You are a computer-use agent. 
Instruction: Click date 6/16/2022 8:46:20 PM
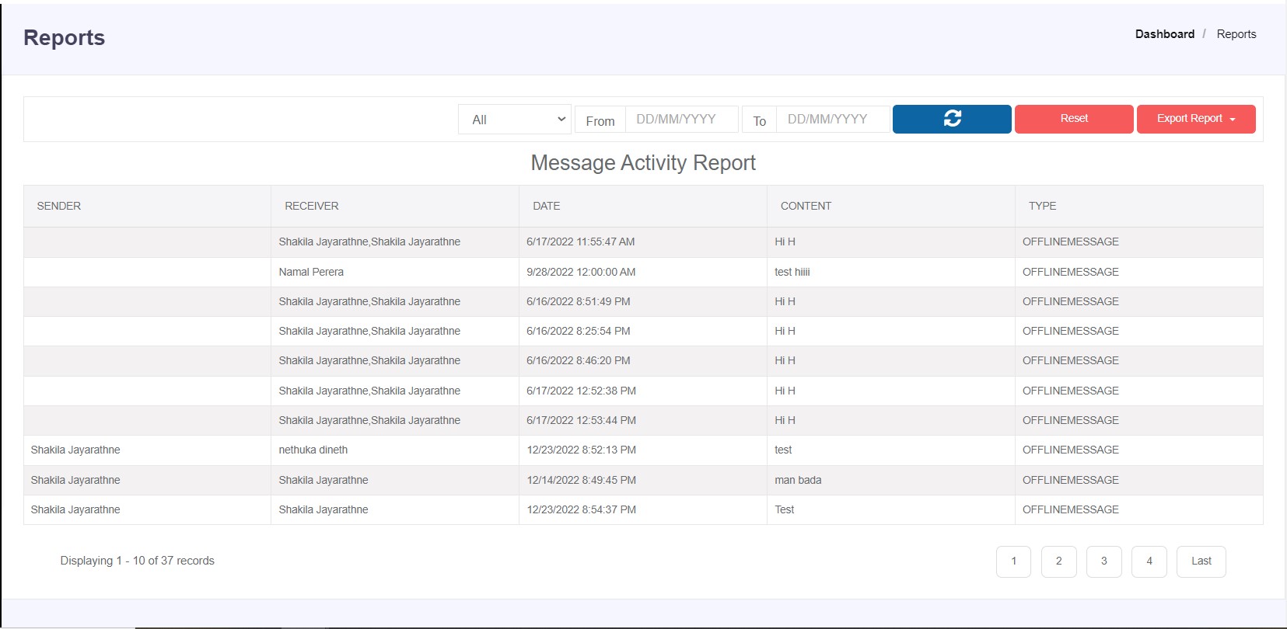[x=579, y=360]
